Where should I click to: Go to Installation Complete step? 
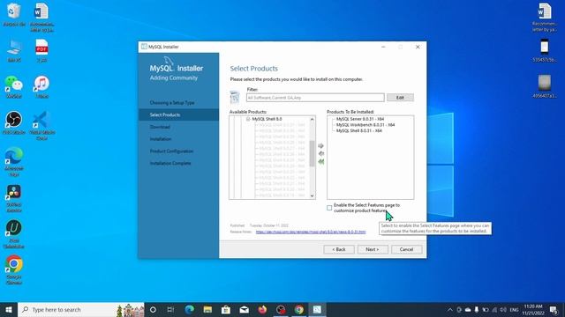pyautogui.click(x=170, y=163)
